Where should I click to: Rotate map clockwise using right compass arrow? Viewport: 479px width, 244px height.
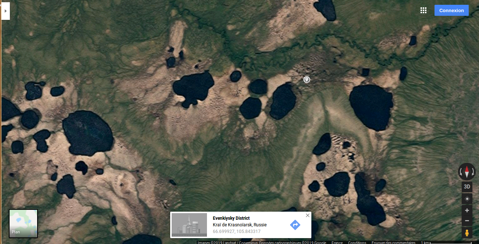point(473,172)
